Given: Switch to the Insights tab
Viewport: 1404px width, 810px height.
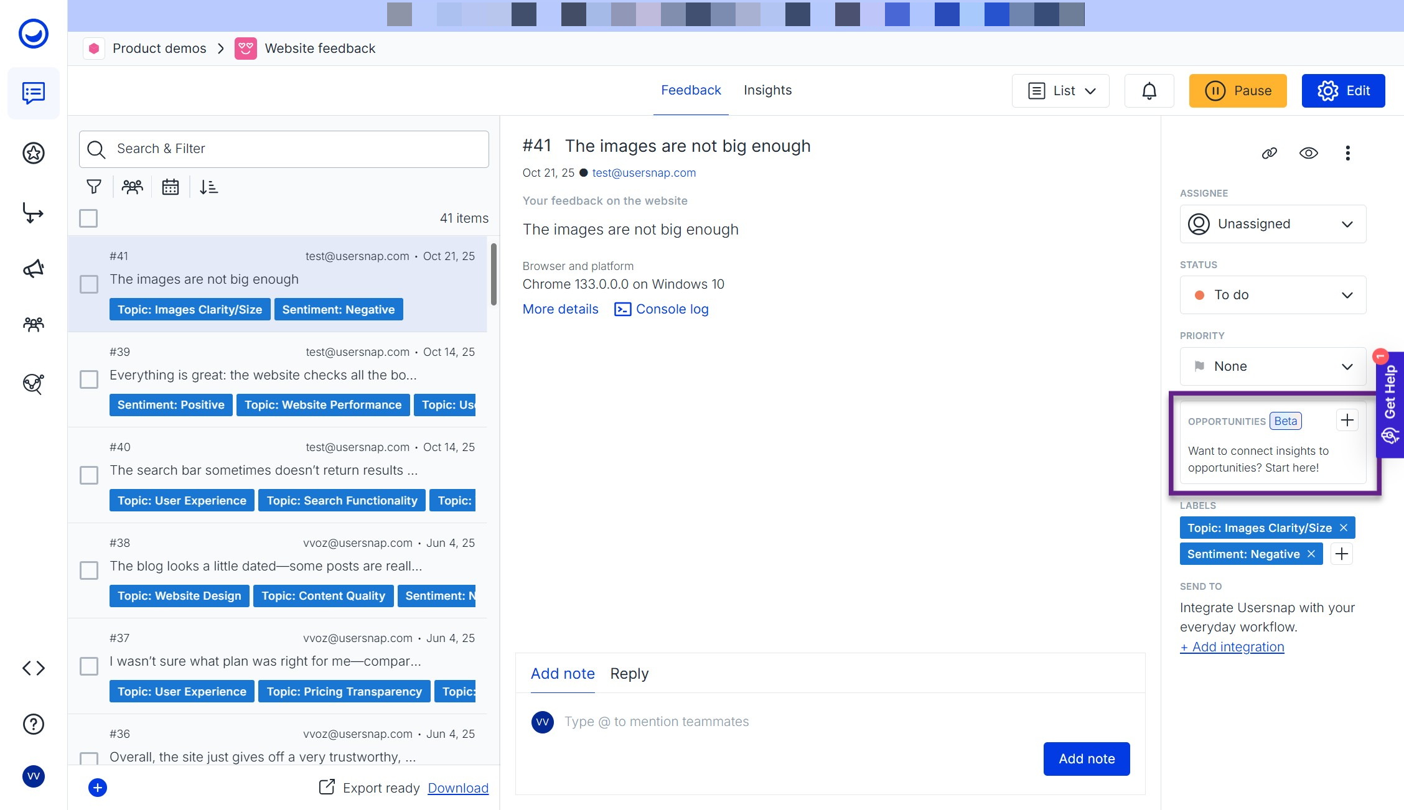Looking at the screenshot, I should (x=767, y=90).
